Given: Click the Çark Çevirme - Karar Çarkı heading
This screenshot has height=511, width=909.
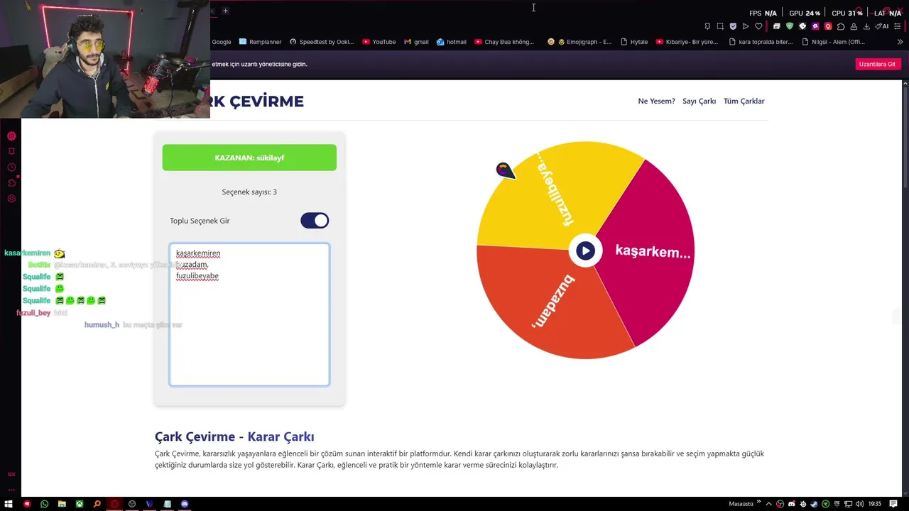Looking at the screenshot, I should click(x=234, y=436).
